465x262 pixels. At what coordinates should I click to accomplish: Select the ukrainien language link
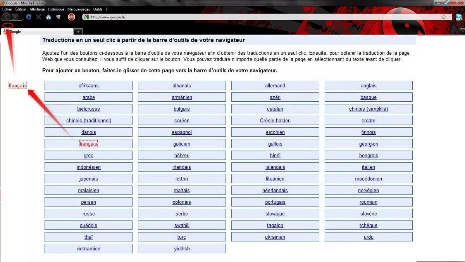click(275, 237)
